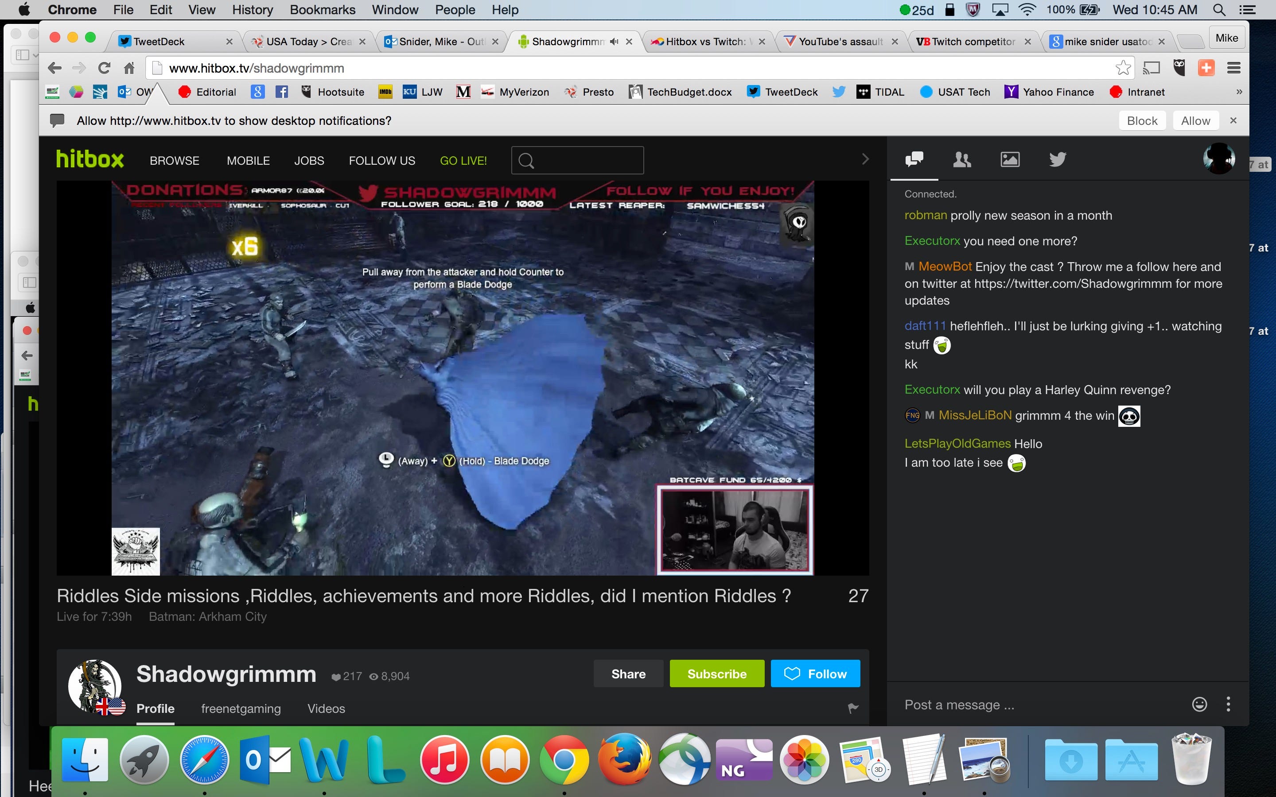Click Shadowgrimmm channel avatar image
This screenshot has width=1276, height=797.
[x=95, y=687]
